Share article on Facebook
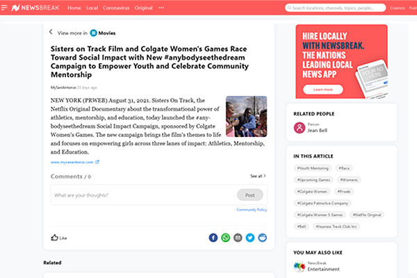The image size is (417, 278). click(x=213, y=238)
